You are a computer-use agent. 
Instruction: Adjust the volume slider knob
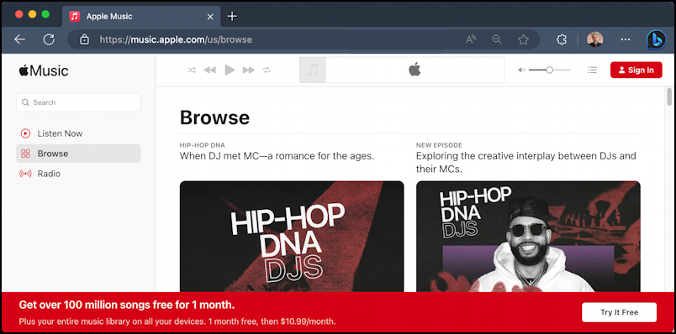549,70
